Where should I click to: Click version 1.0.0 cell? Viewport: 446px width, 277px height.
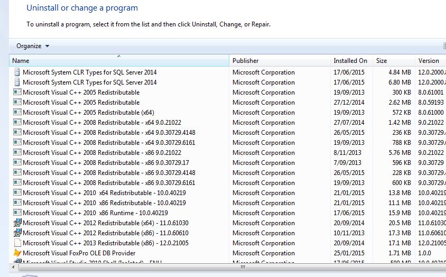coord(424,253)
